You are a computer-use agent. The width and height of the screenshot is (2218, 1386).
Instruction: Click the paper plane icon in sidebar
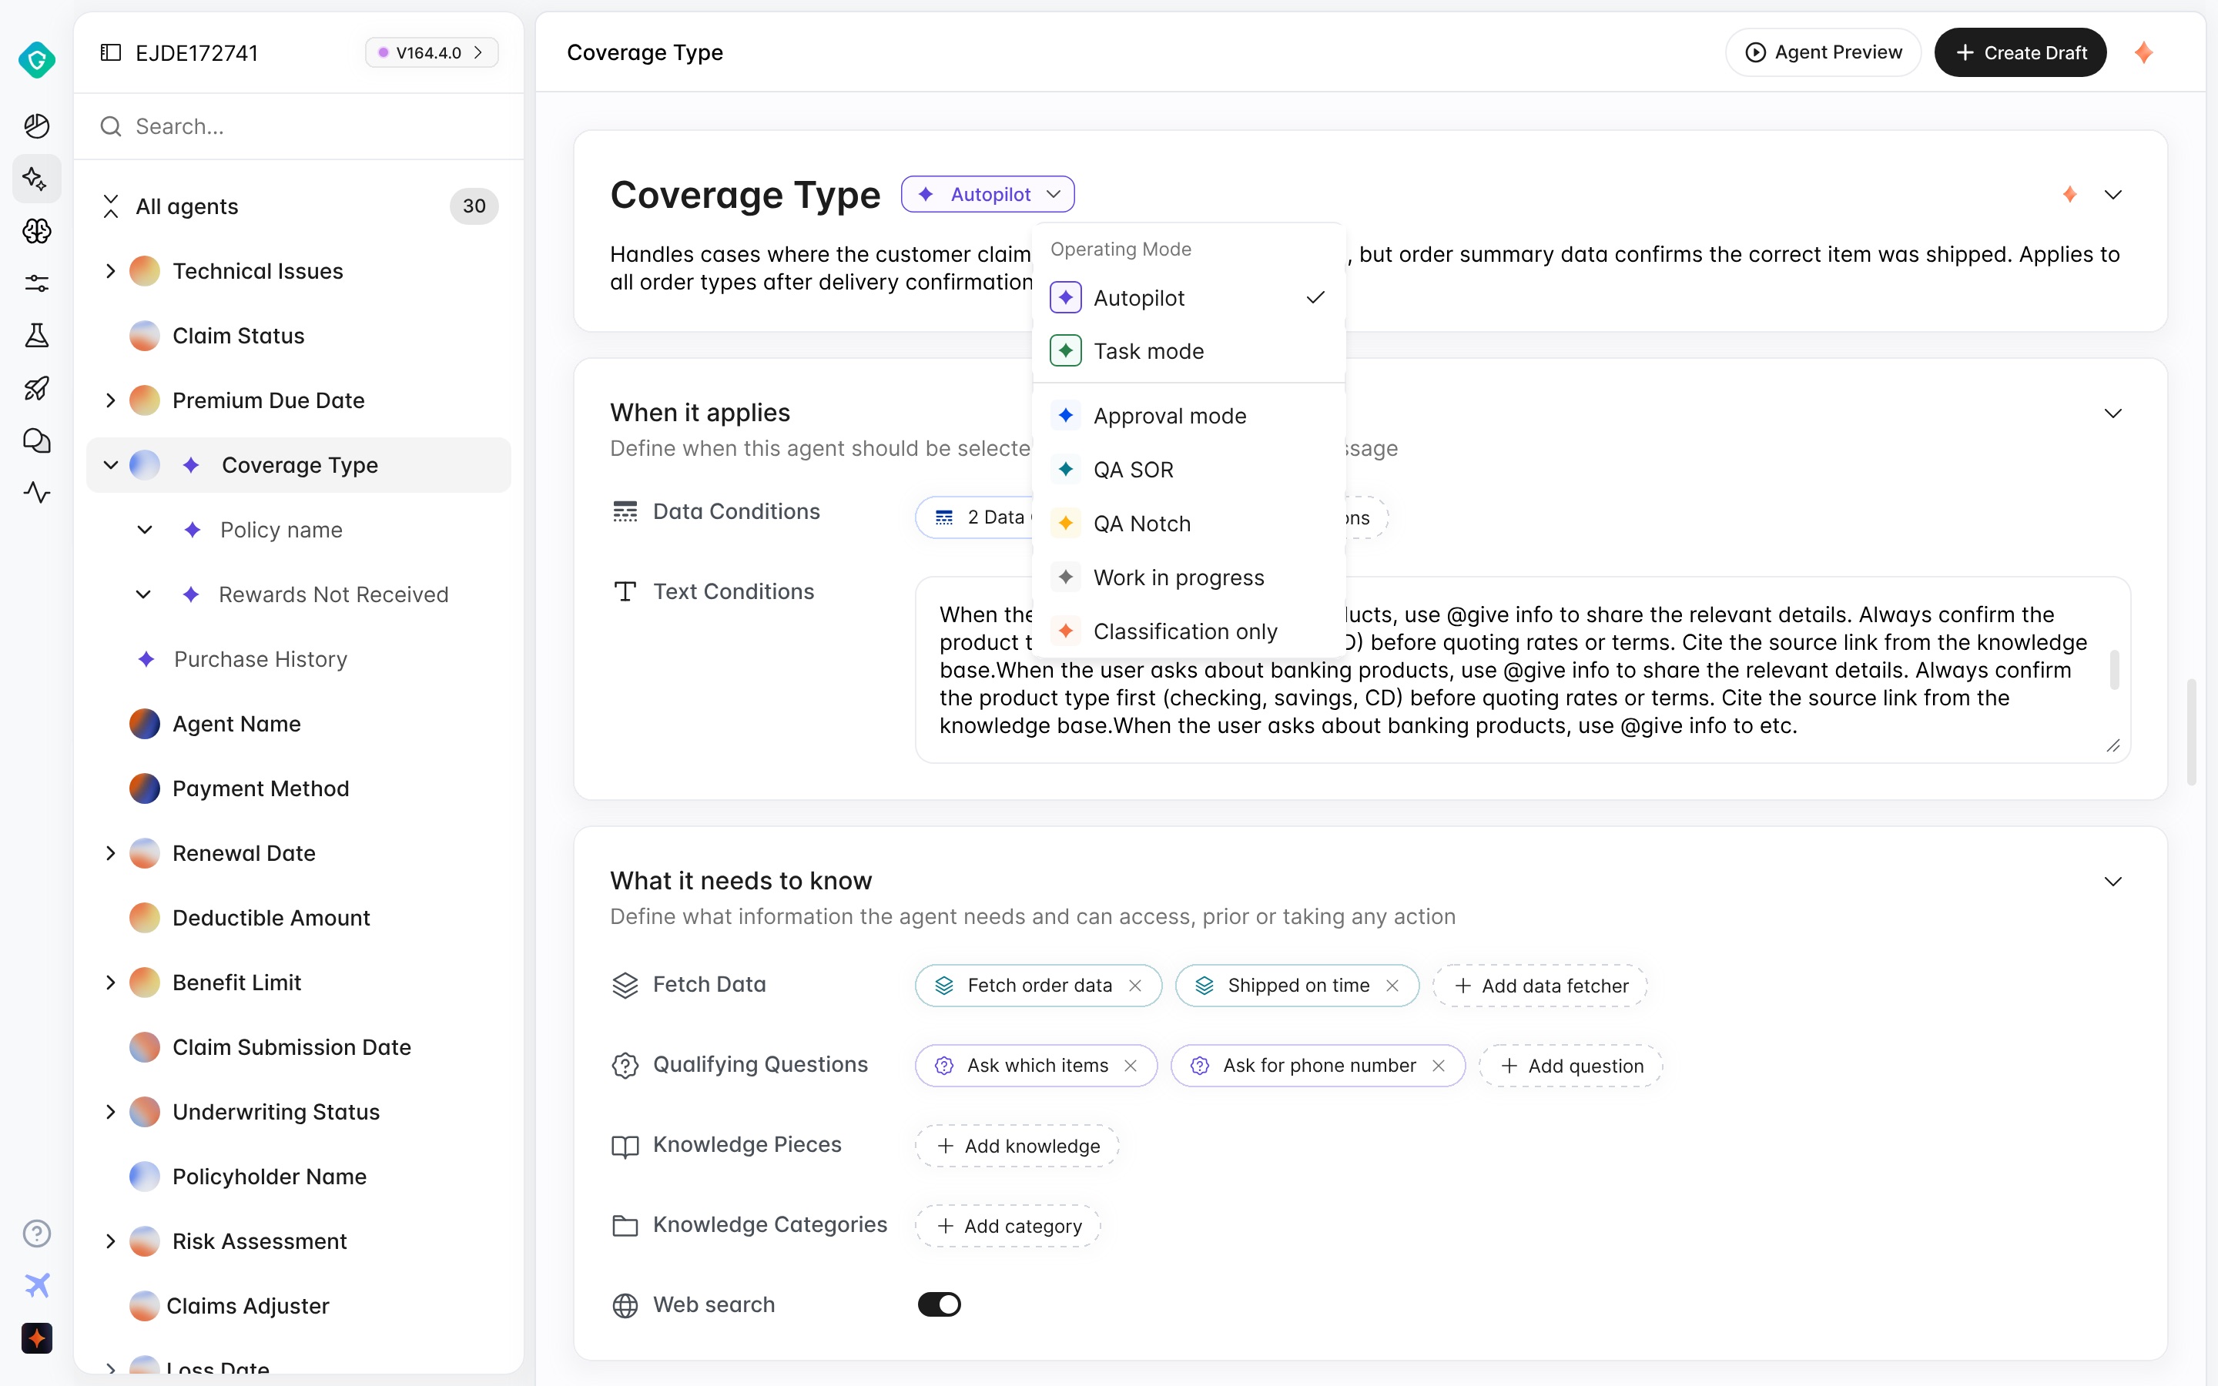click(37, 1285)
